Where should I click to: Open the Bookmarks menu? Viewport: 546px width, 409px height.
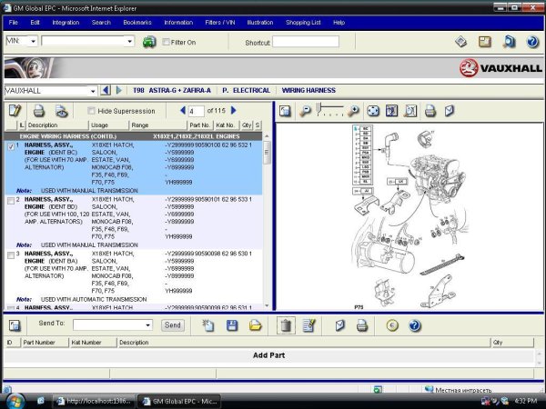(x=137, y=22)
